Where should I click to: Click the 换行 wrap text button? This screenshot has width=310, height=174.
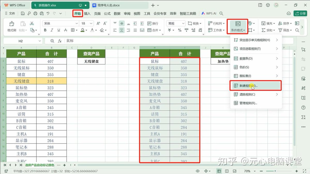point(153,23)
